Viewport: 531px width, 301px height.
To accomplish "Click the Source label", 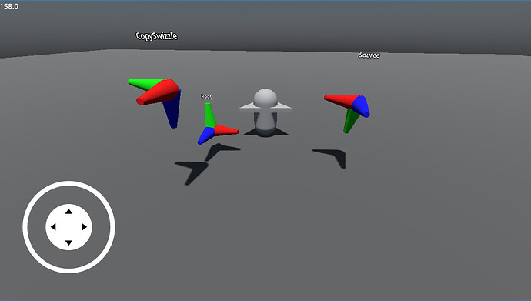I will tap(369, 55).
